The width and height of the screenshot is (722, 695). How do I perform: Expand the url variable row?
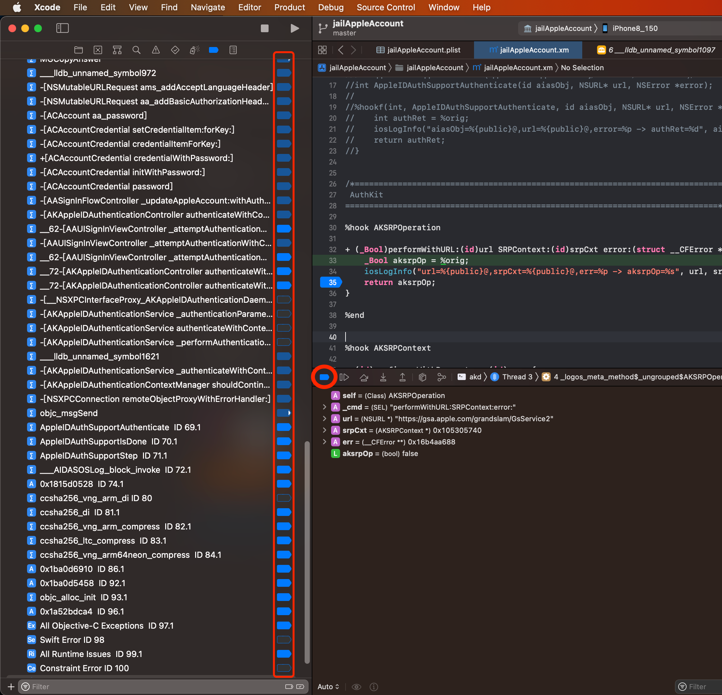(x=324, y=418)
